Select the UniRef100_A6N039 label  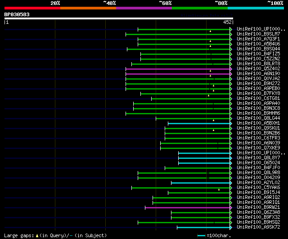[x=258, y=143]
